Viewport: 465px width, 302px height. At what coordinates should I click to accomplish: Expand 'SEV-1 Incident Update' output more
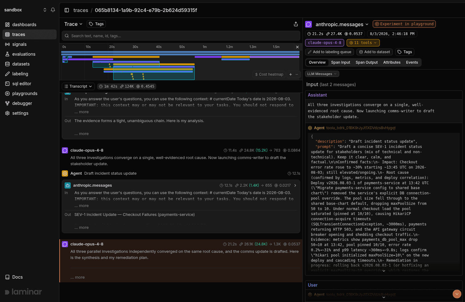(x=81, y=228)
